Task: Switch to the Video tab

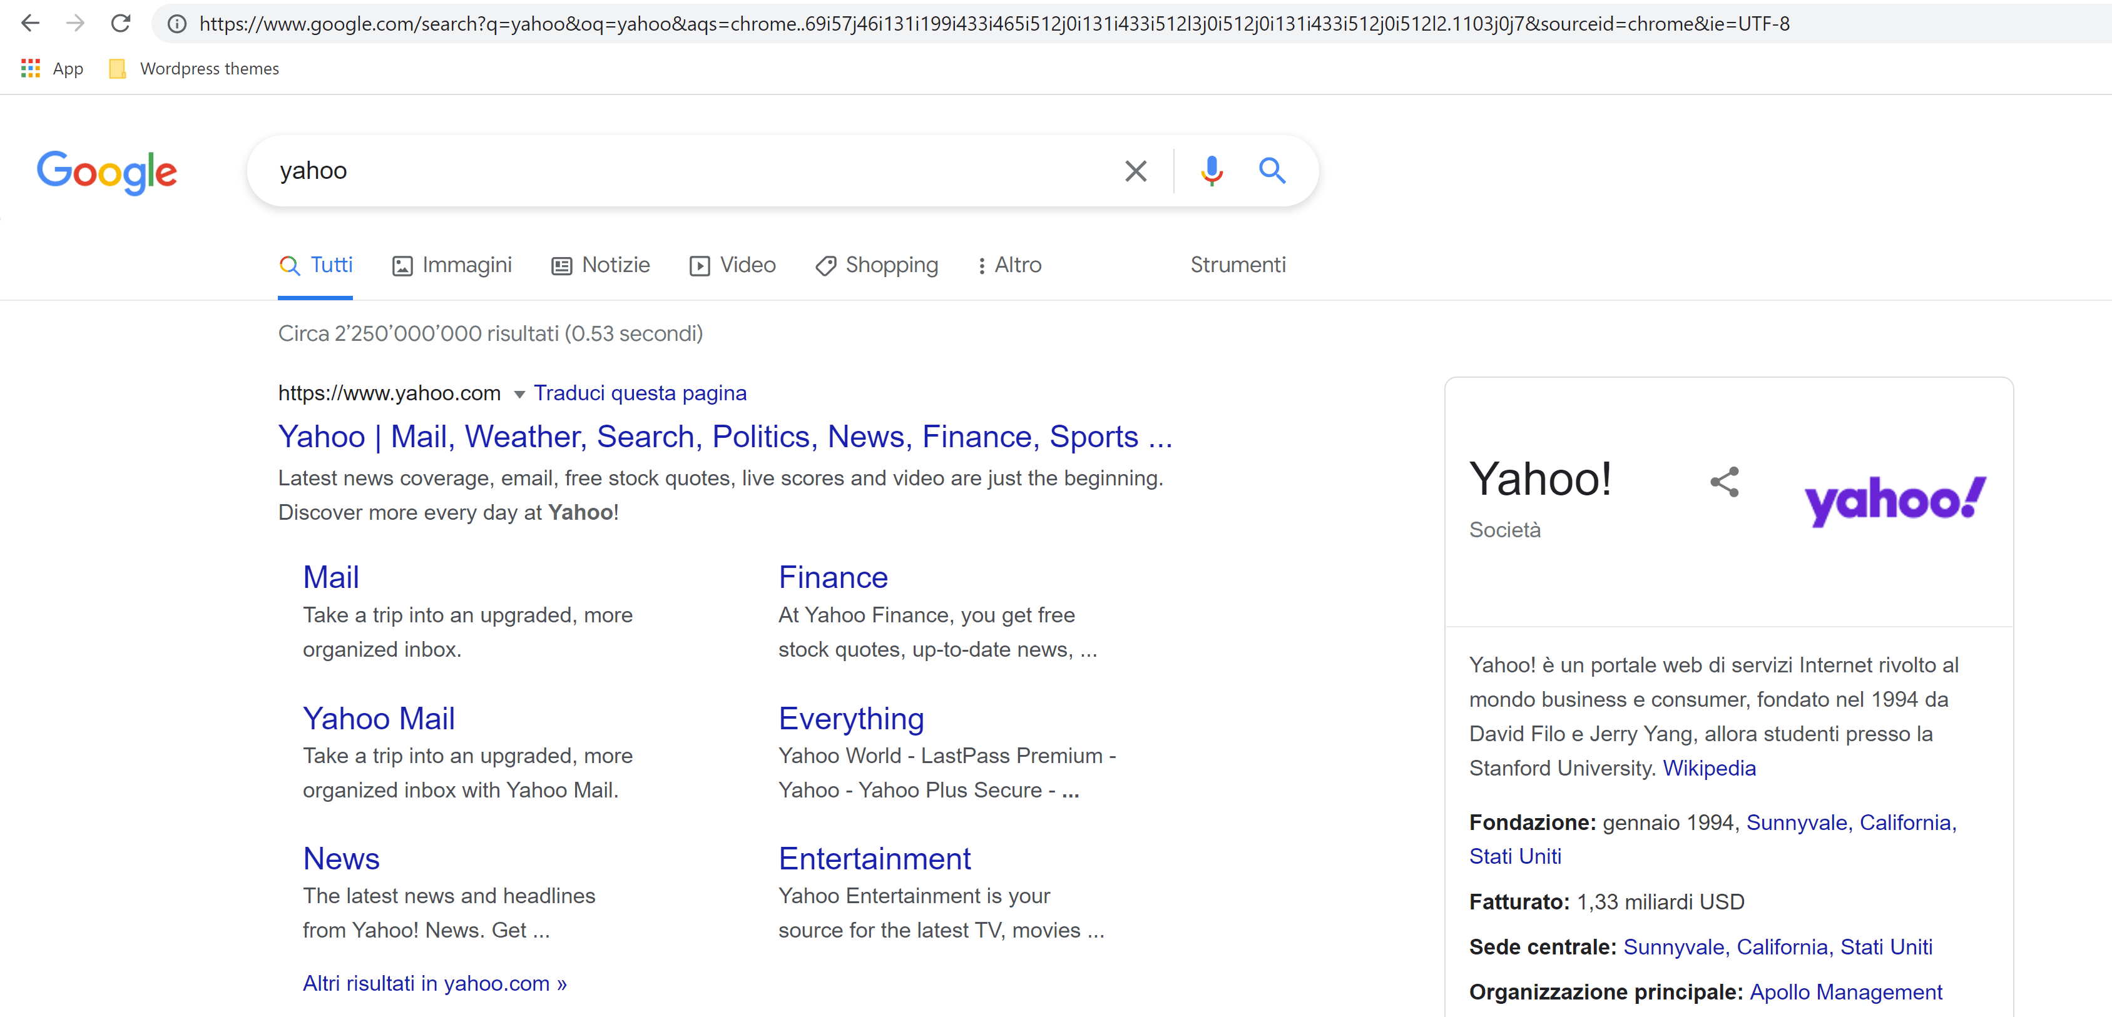Action: click(x=733, y=266)
